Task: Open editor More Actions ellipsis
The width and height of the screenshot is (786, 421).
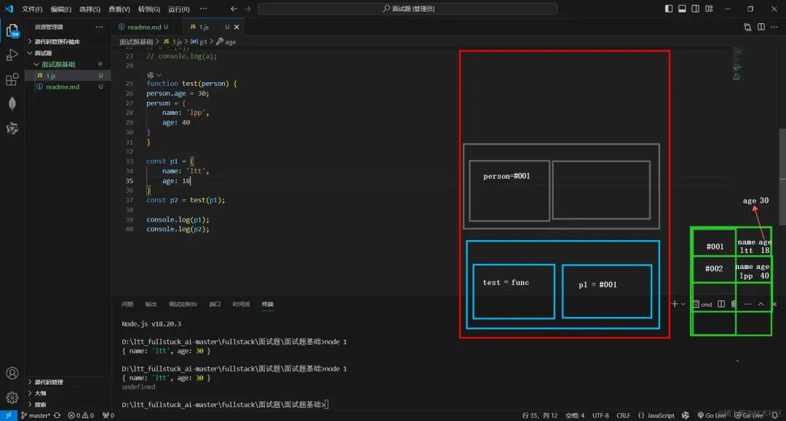Action: point(774,27)
